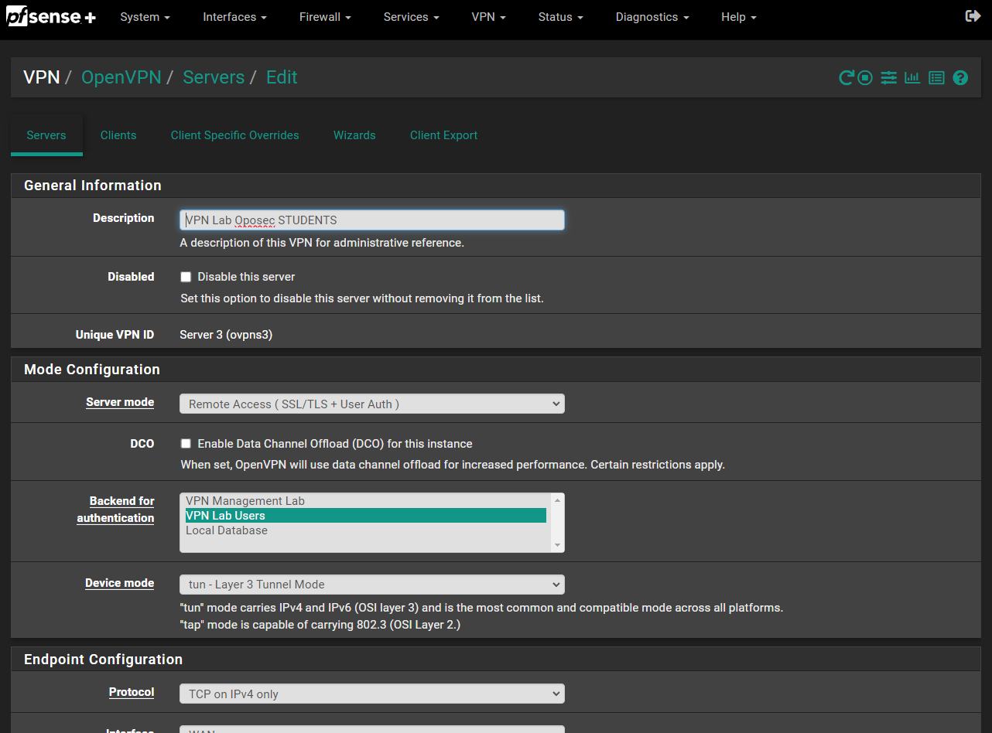This screenshot has width=992, height=733.
Task: Select the Servers tab
Action: [x=46, y=135]
